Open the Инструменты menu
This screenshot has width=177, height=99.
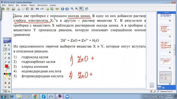pyautogui.click(x=42, y=5)
